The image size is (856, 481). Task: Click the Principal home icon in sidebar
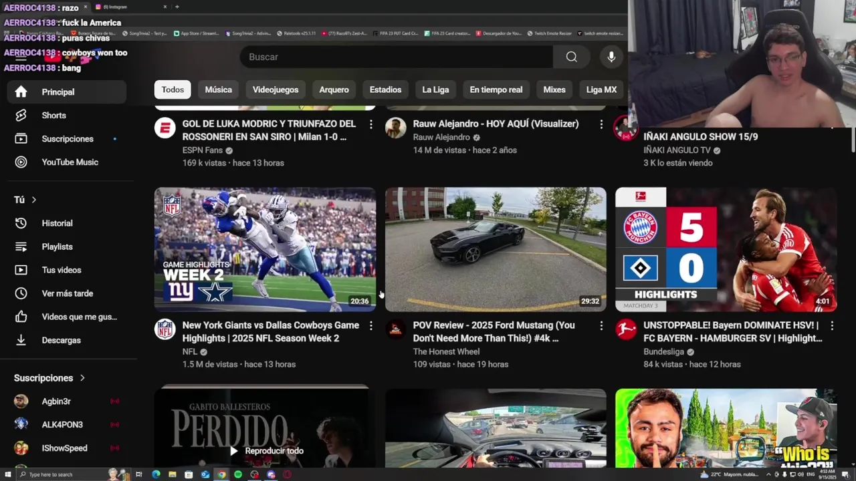tap(21, 92)
